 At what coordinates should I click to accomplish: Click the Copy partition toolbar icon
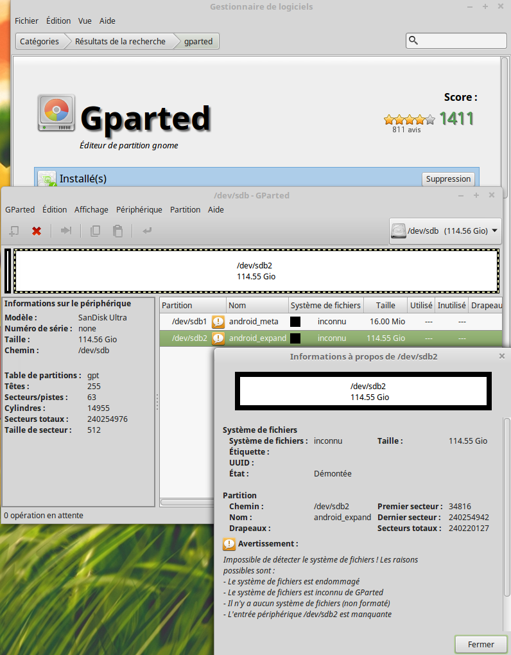coord(95,231)
